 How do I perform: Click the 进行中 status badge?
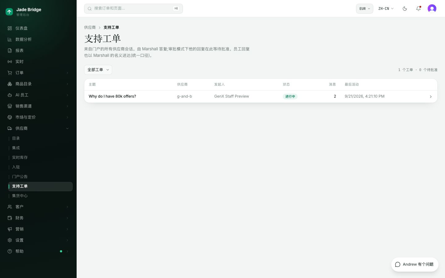(290, 96)
